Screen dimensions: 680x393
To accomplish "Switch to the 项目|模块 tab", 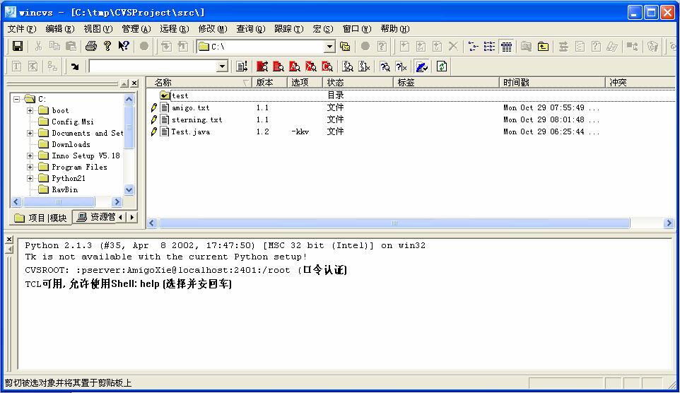I will tap(41, 218).
